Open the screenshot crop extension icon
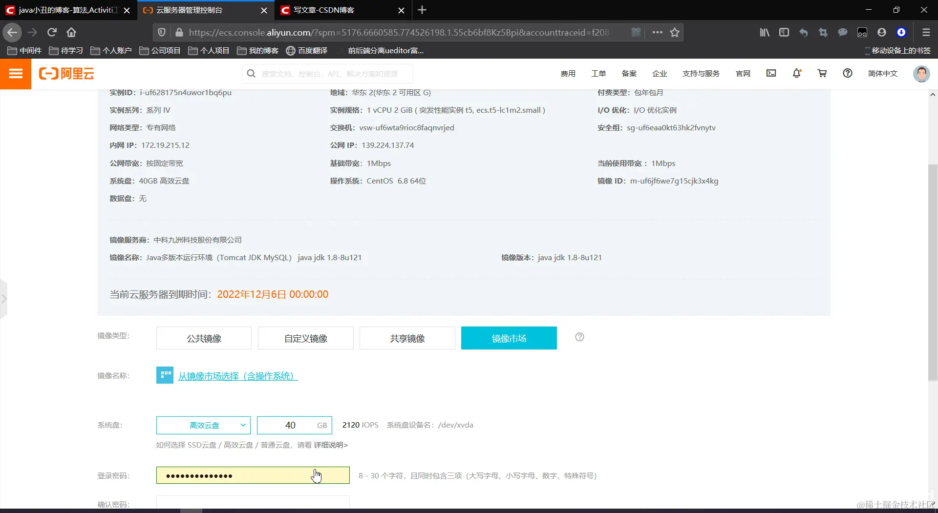Screen dimensions: 938x513 [x=823, y=32]
